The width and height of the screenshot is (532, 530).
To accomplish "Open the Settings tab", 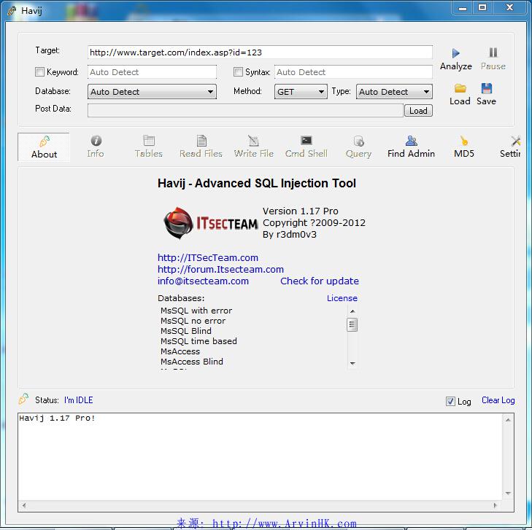I will tap(510, 147).
